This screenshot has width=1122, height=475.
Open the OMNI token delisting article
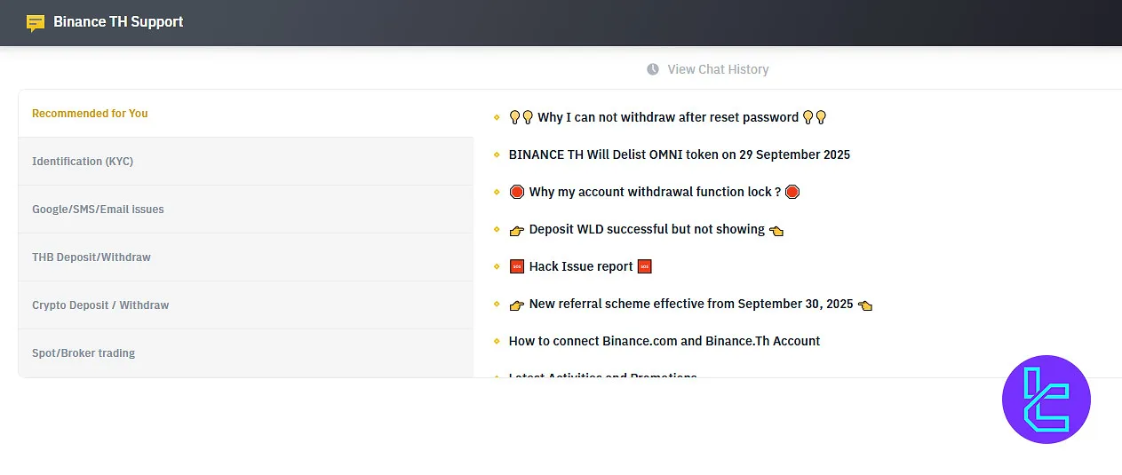pos(680,154)
